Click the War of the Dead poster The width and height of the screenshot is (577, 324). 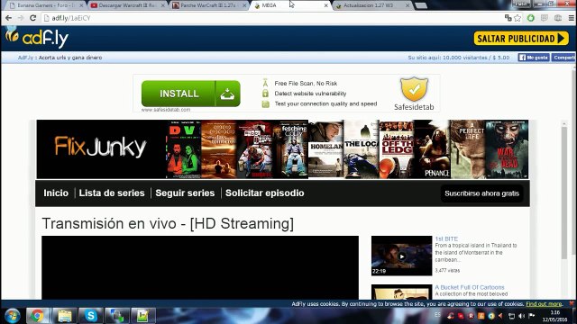tap(507, 149)
